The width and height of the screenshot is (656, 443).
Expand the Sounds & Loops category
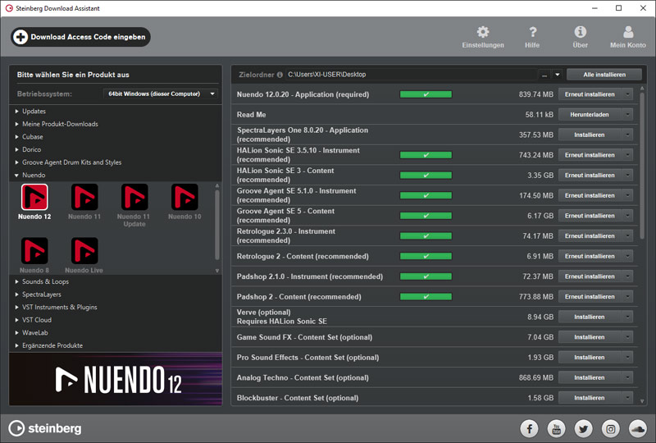pyautogui.click(x=16, y=281)
